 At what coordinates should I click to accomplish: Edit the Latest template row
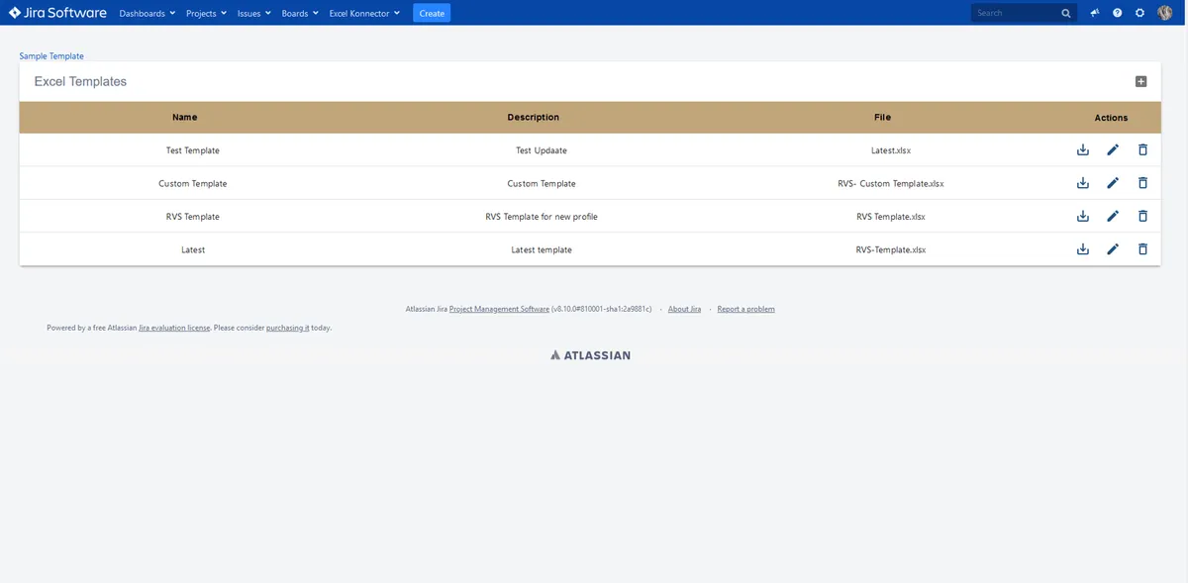coord(1113,249)
